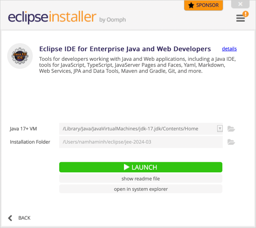Click the Java EE IDE product icon

[x=20, y=56]
